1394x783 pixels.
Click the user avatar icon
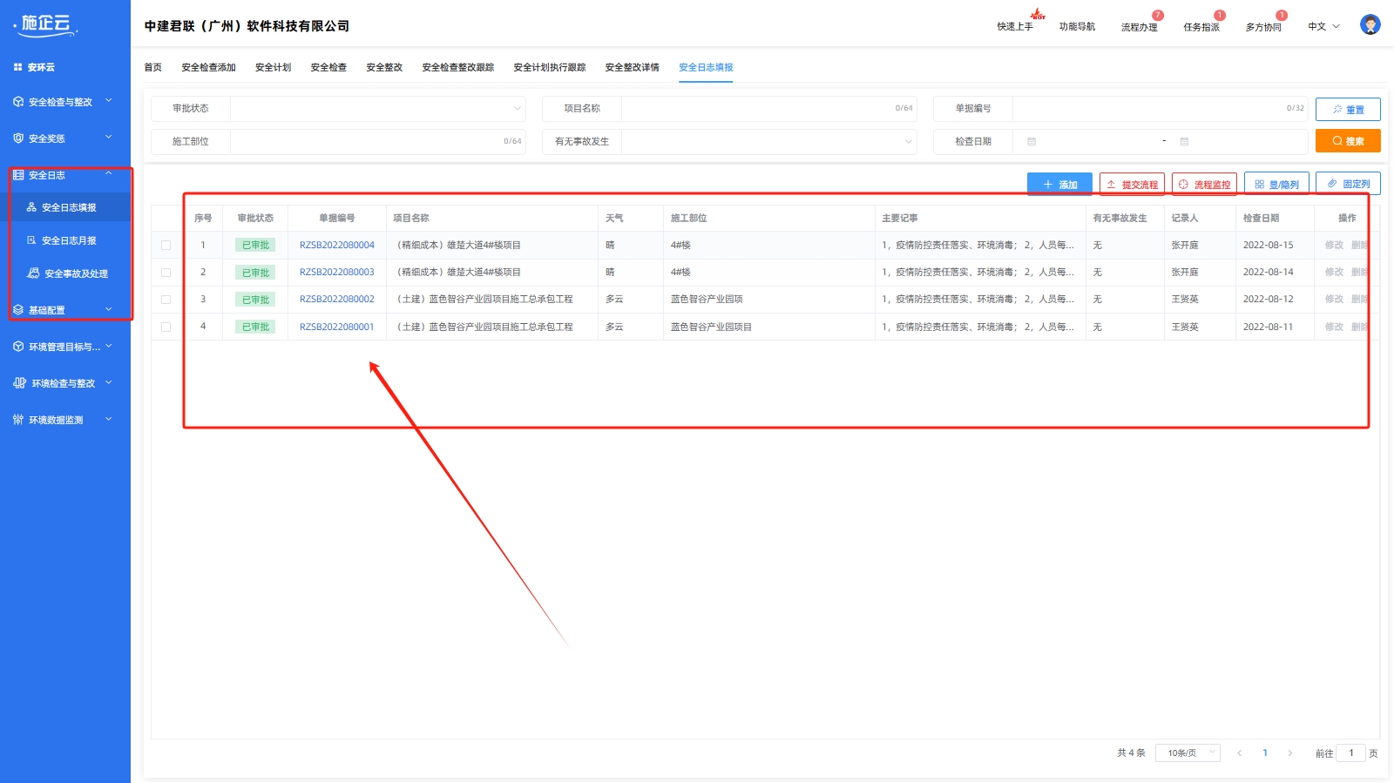(x=1370, y=25)
